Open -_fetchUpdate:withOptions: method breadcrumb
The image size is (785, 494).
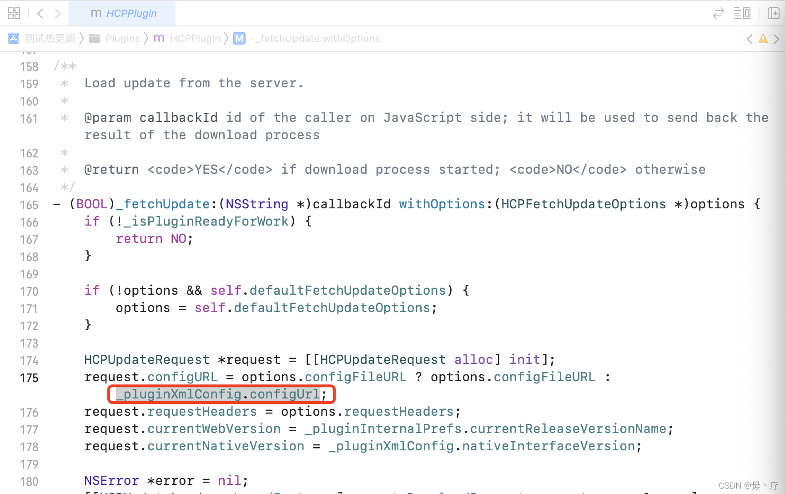(317, 38)
